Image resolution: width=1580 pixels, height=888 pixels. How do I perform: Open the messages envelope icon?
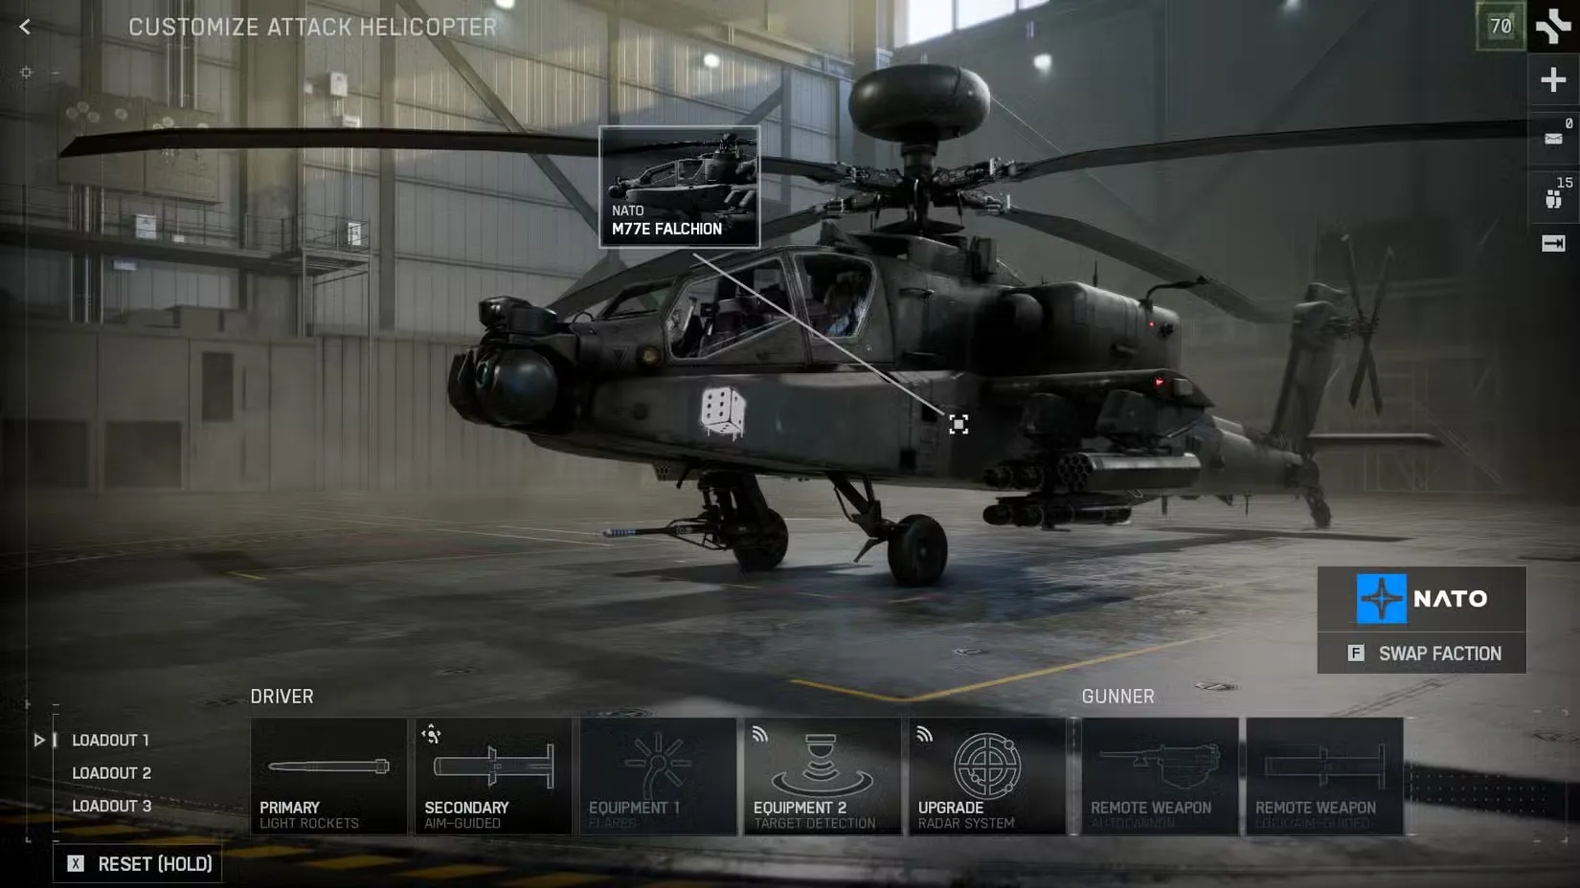pos(1553,138)
